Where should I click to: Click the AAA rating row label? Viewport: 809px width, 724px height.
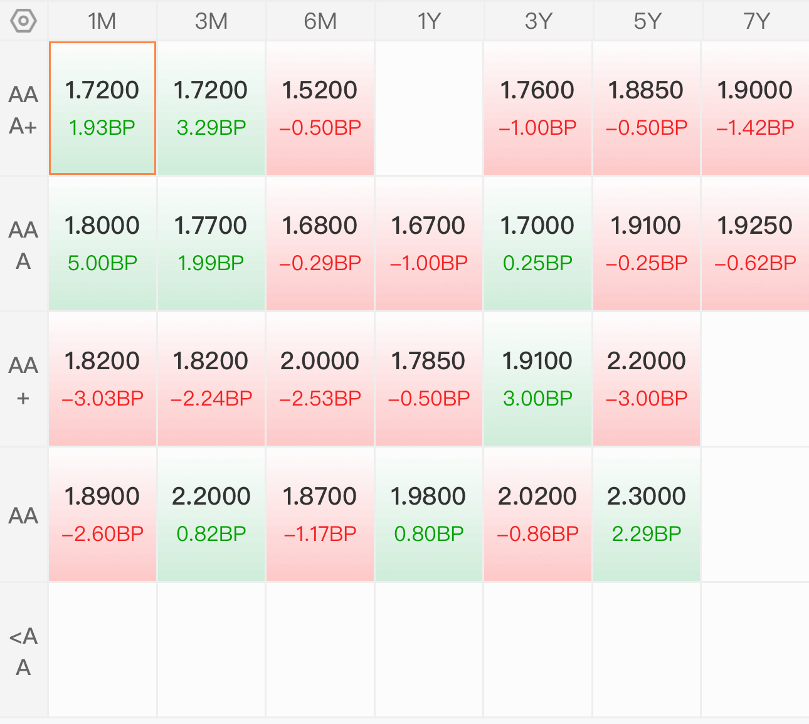click(23, 245)
